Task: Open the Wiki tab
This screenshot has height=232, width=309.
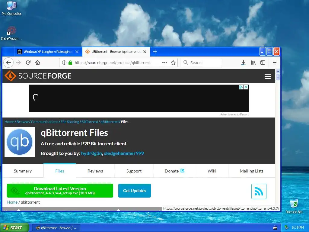Action: point(212,171)
